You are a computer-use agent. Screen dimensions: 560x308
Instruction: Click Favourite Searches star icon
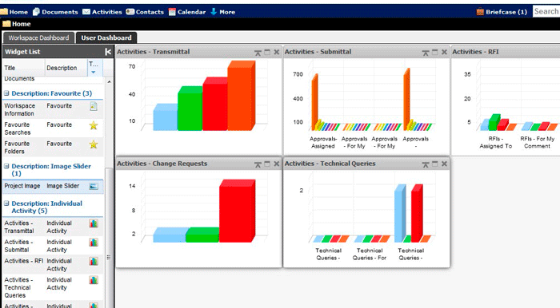click(94, 125)
